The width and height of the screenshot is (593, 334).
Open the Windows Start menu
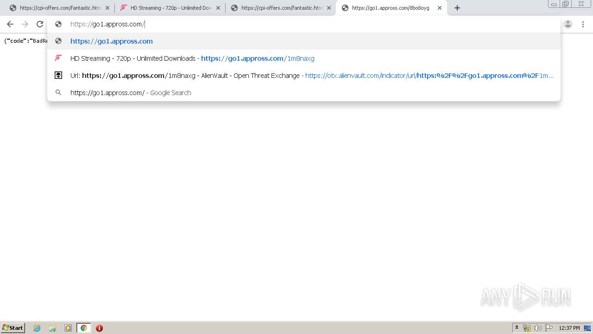point(13,328)
